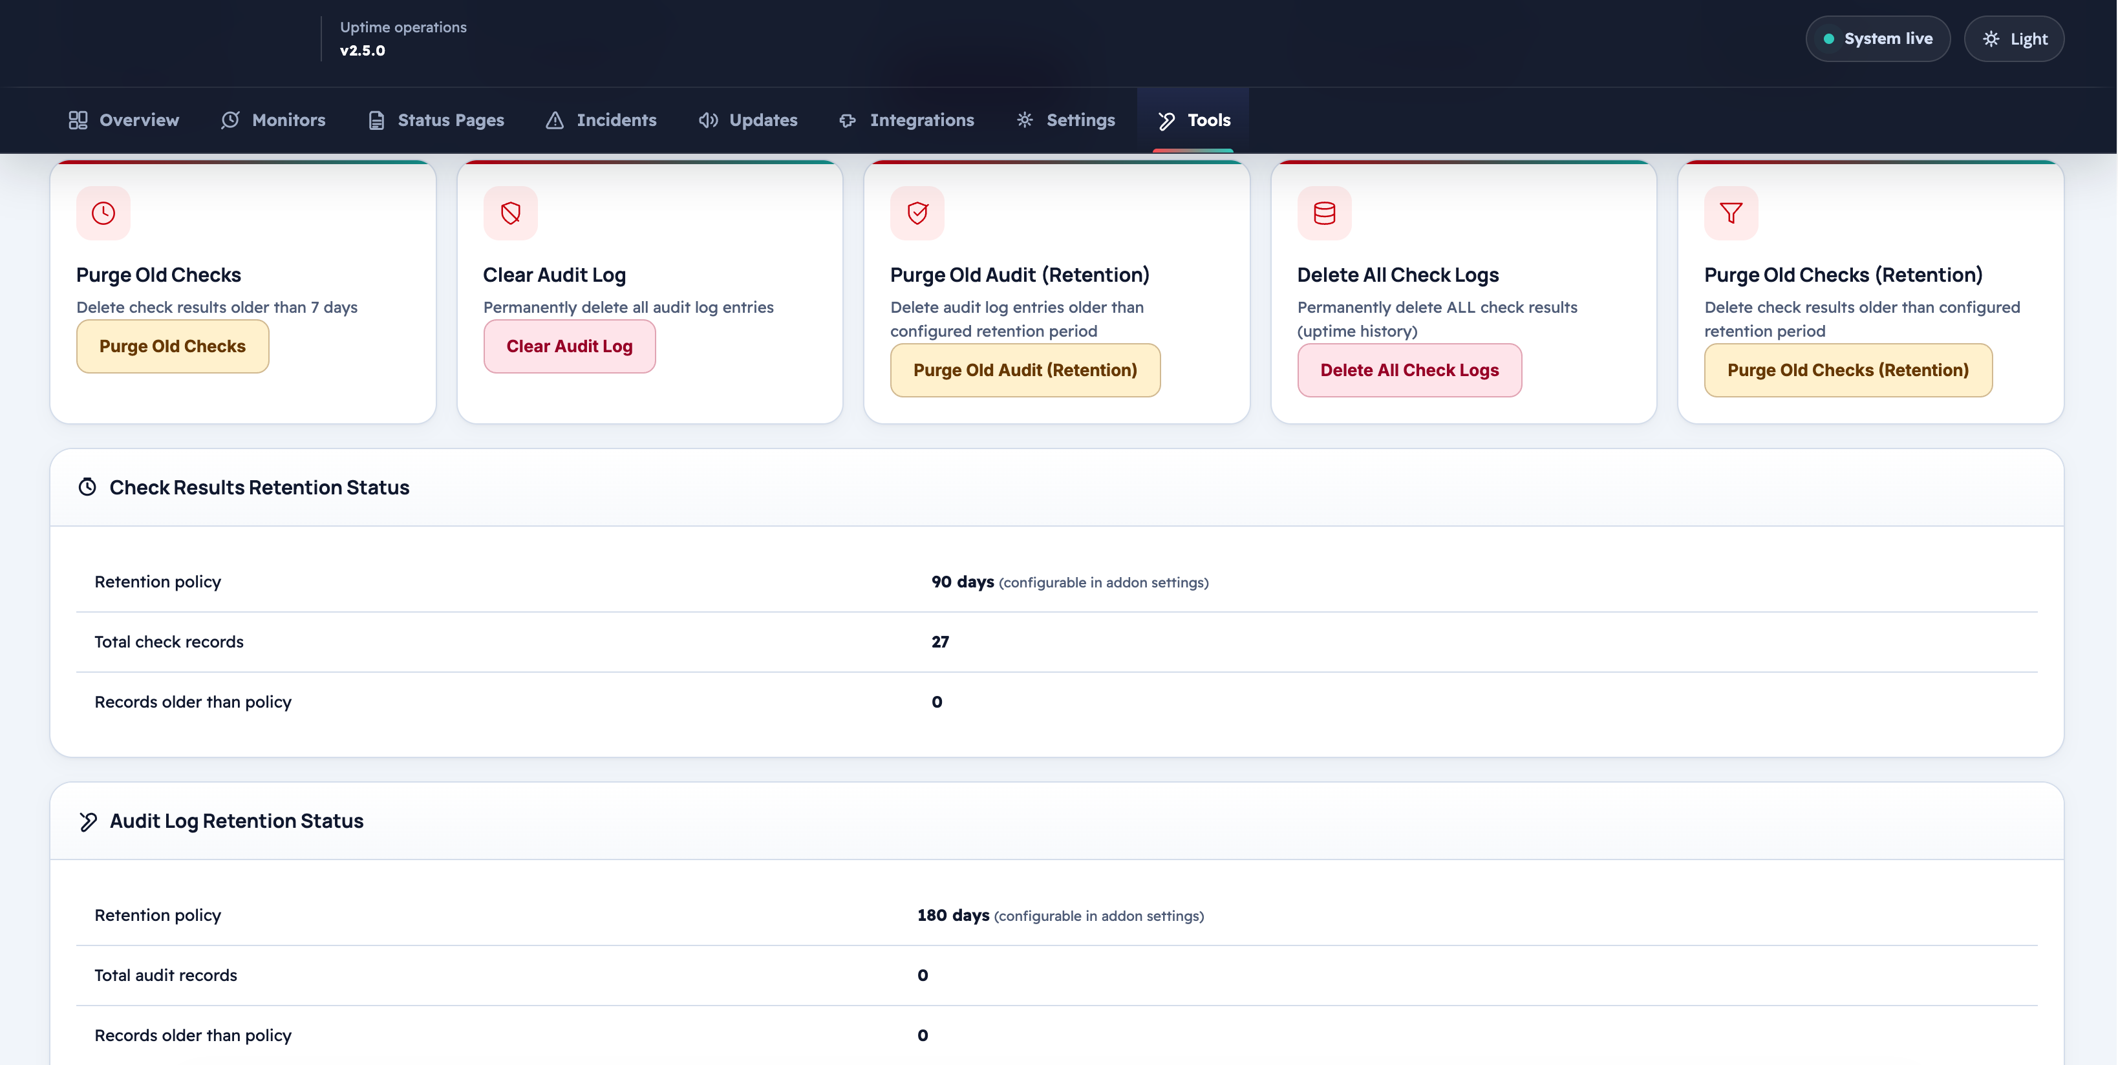Click the 90 days retention policy value
Screen dimensions: 2118x1065
point(962,582)
